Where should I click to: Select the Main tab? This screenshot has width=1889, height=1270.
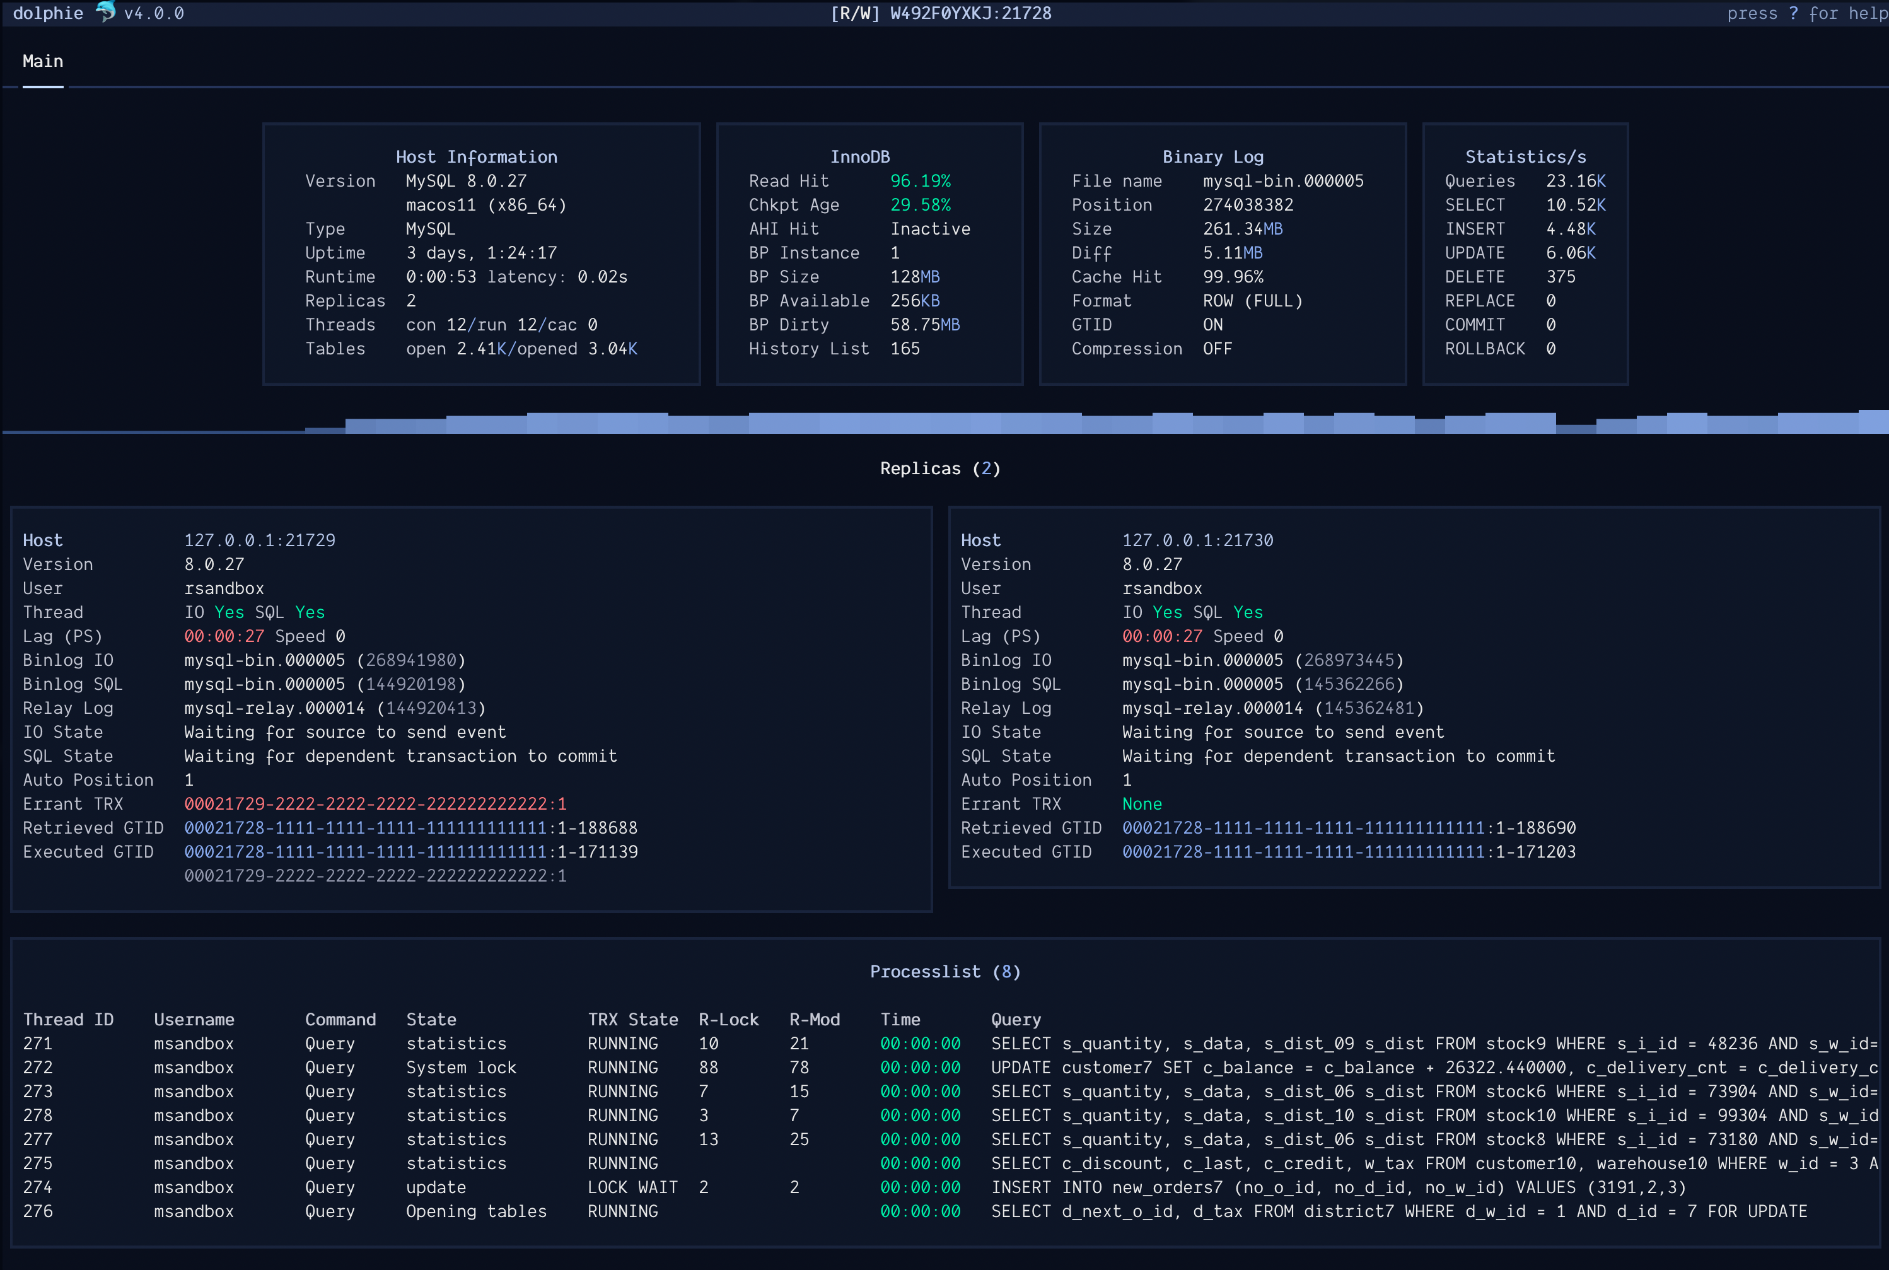[42, 61]
